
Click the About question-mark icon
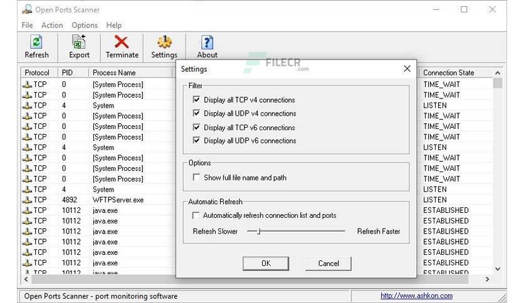[207, 43]
